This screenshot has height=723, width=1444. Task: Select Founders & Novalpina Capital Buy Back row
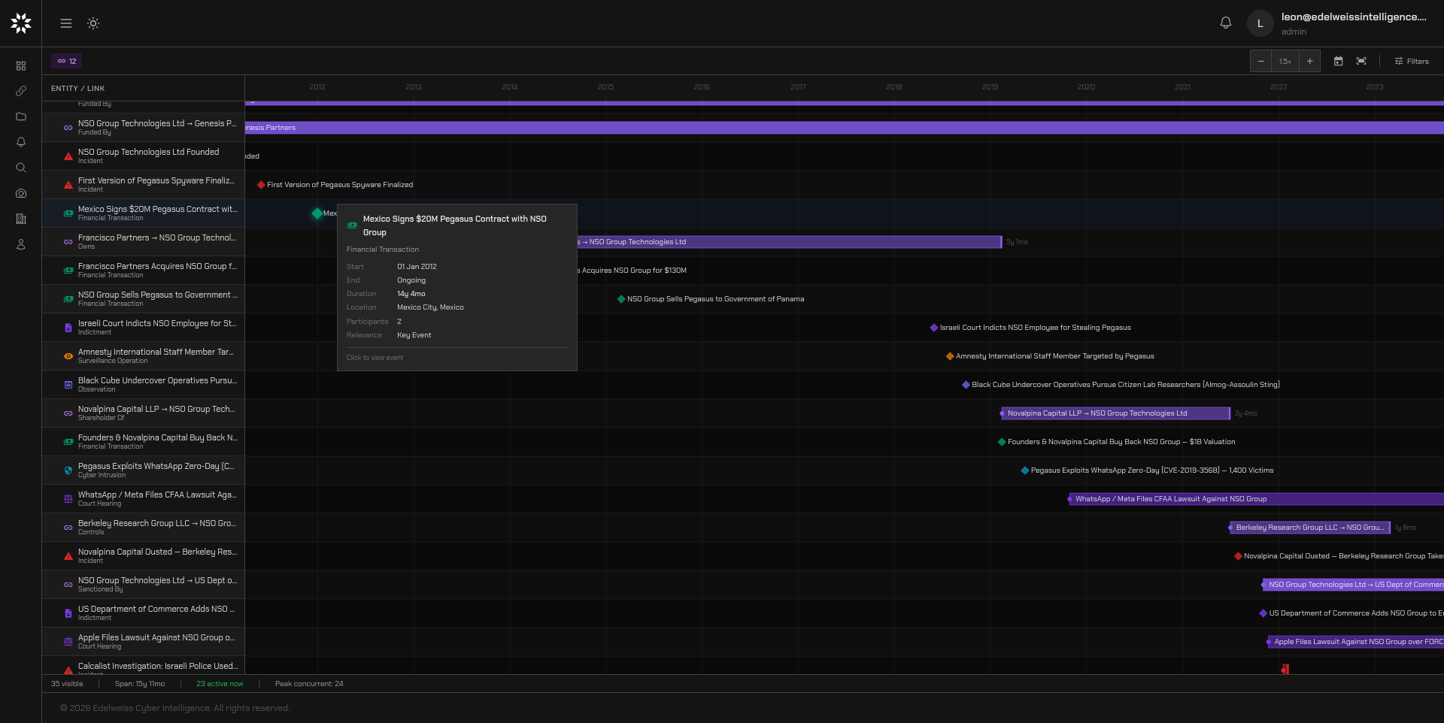pos(143,442)
